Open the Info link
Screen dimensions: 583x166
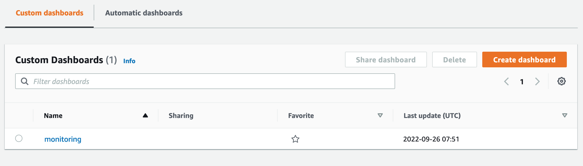(x=129, y=61)
